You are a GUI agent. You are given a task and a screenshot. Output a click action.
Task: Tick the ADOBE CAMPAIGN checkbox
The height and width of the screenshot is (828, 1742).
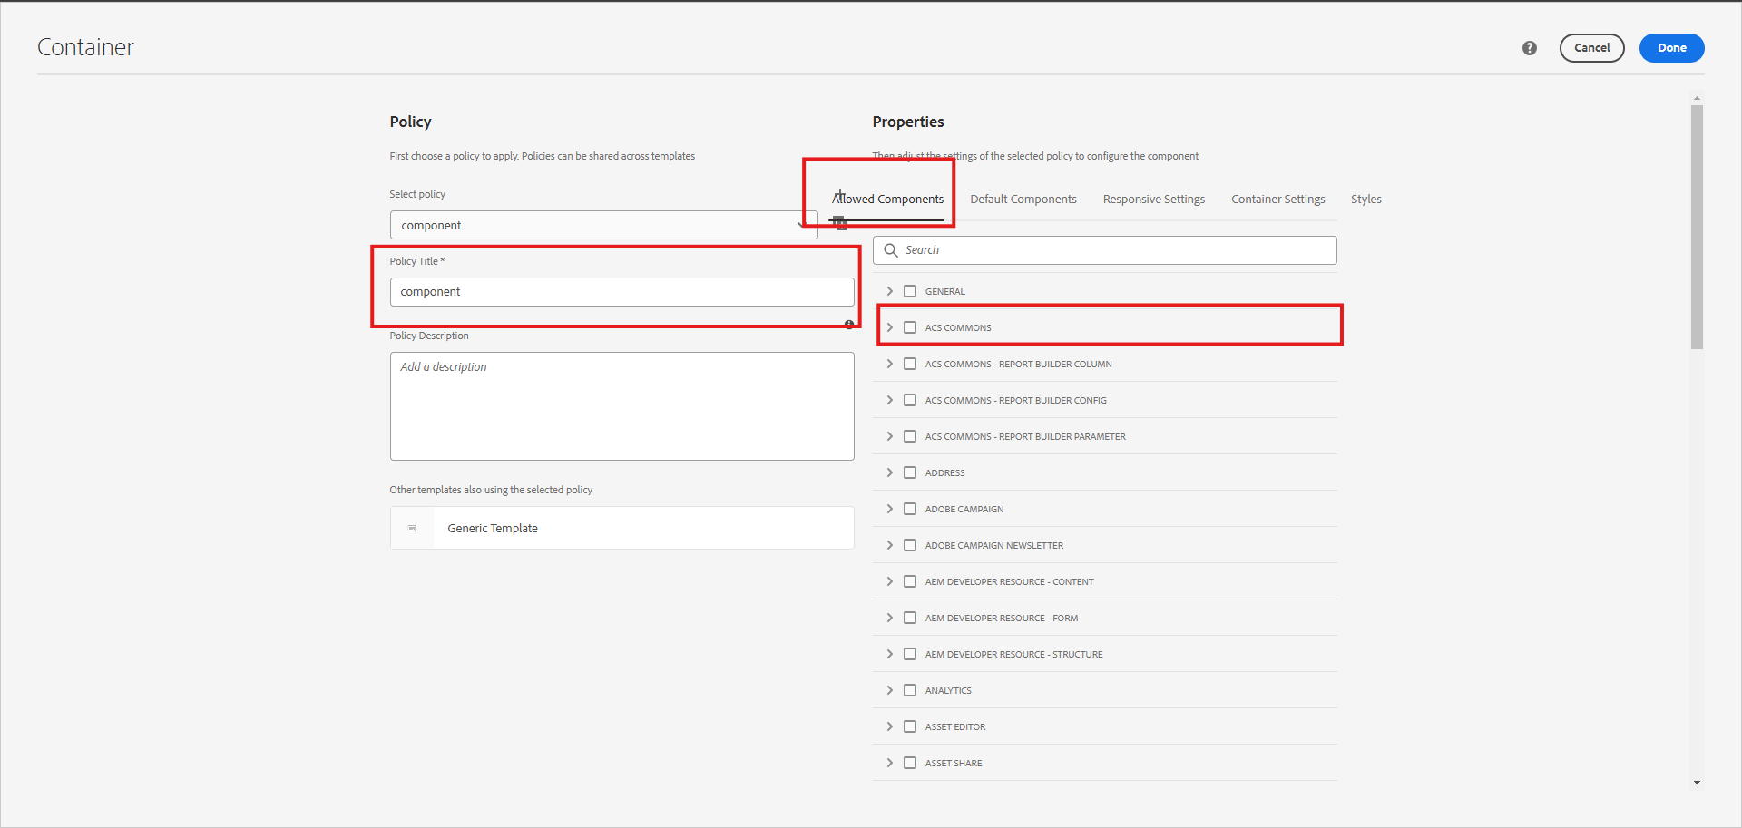(910, 509)
